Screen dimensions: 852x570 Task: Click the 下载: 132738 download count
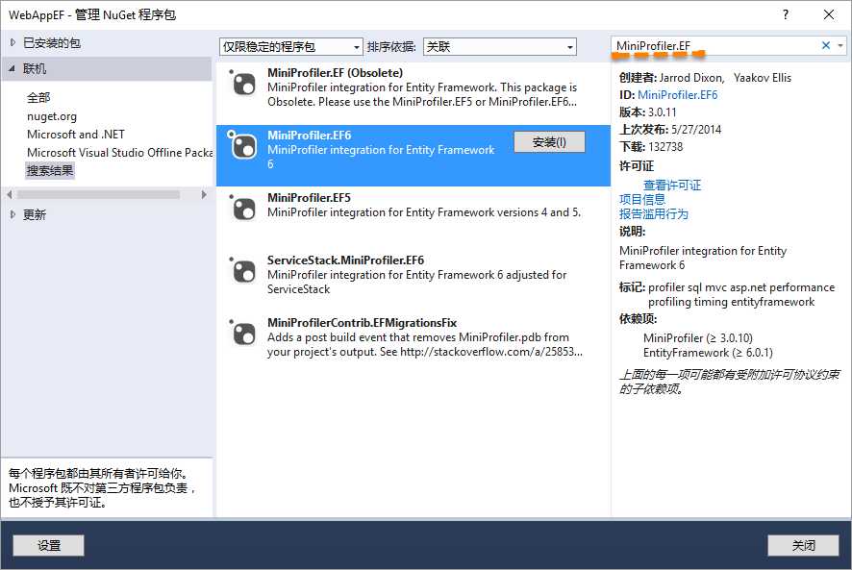[x=651, y=147]
